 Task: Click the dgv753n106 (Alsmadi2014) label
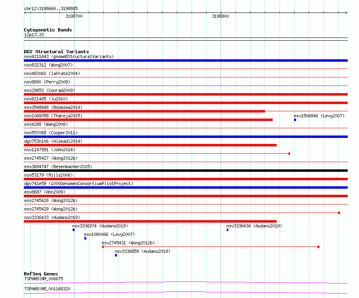[53, 141]
